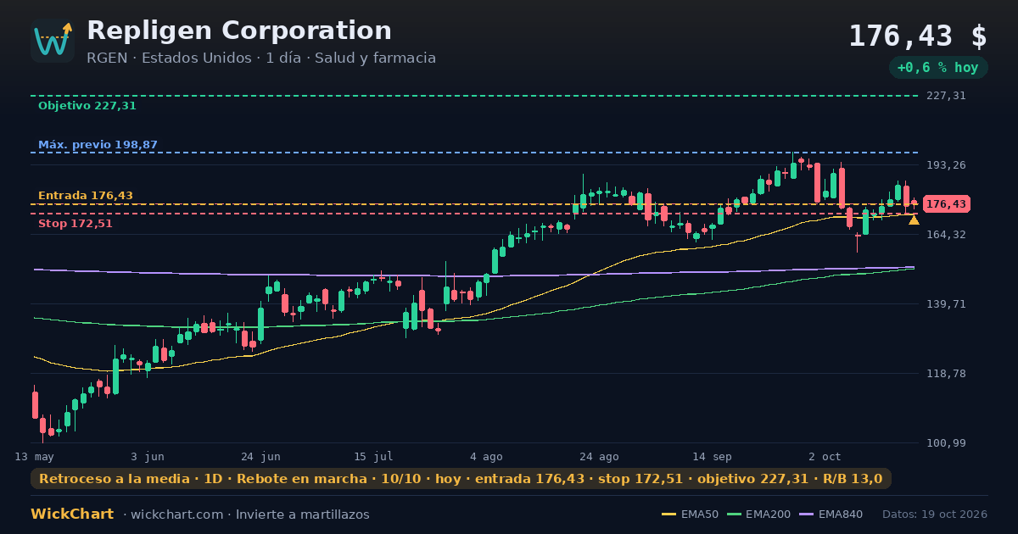Click the orange triangle marker near price
The width and height of the screenshot is (1018, 534).
click(914, 220)
